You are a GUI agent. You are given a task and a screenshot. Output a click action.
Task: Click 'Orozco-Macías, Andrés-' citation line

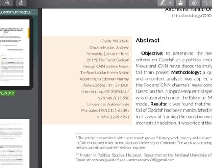click(109, 47)
